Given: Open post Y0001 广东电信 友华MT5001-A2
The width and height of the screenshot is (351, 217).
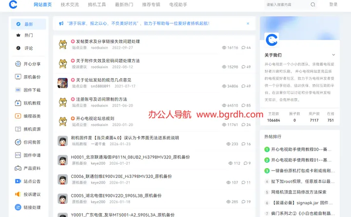Looking at the screenshot, I should 123,215.
